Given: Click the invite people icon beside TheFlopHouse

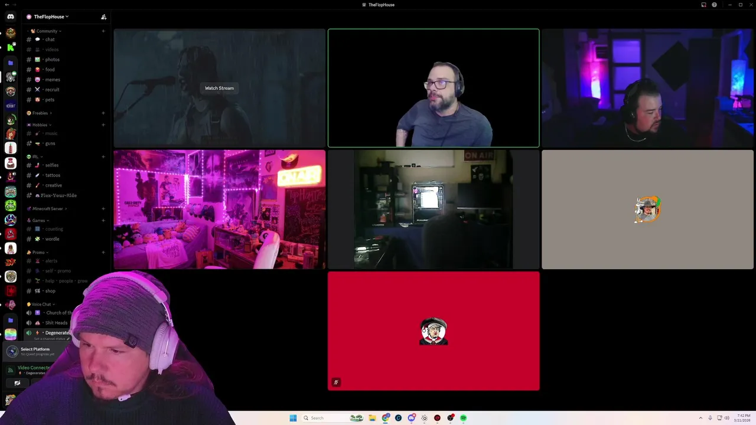Looking at the screenshot, I should (104, 17).
